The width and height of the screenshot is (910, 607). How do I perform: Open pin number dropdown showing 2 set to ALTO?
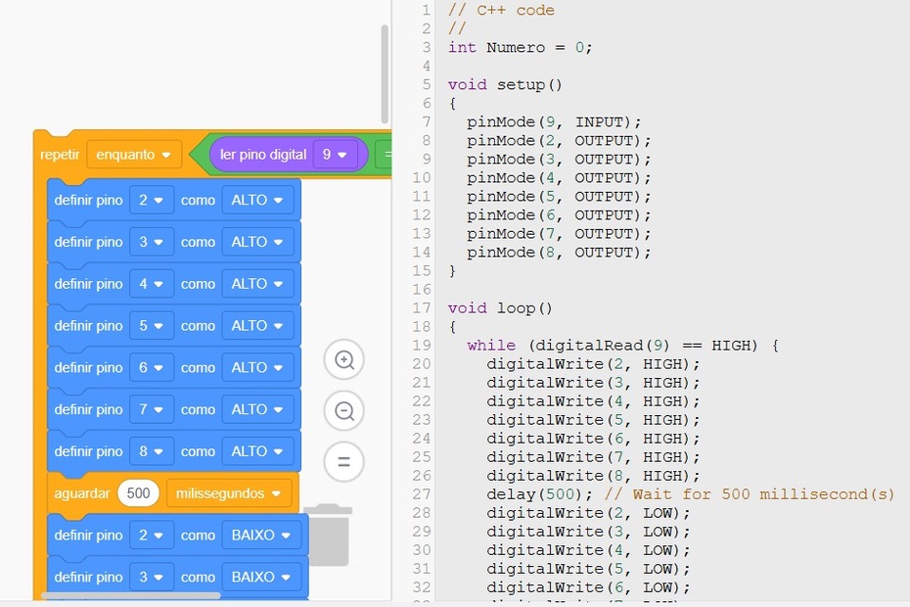[x=151, y=200]
